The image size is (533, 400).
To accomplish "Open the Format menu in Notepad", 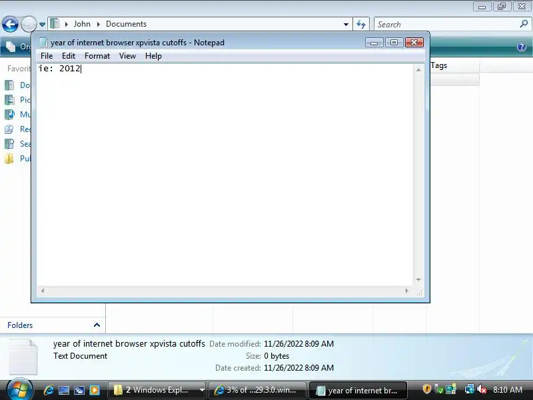I will (97, 56).
